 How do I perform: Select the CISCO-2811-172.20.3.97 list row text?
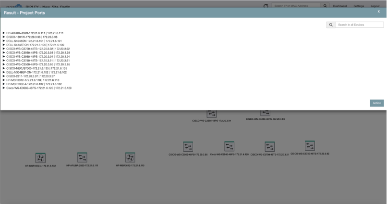pos(30,76)
